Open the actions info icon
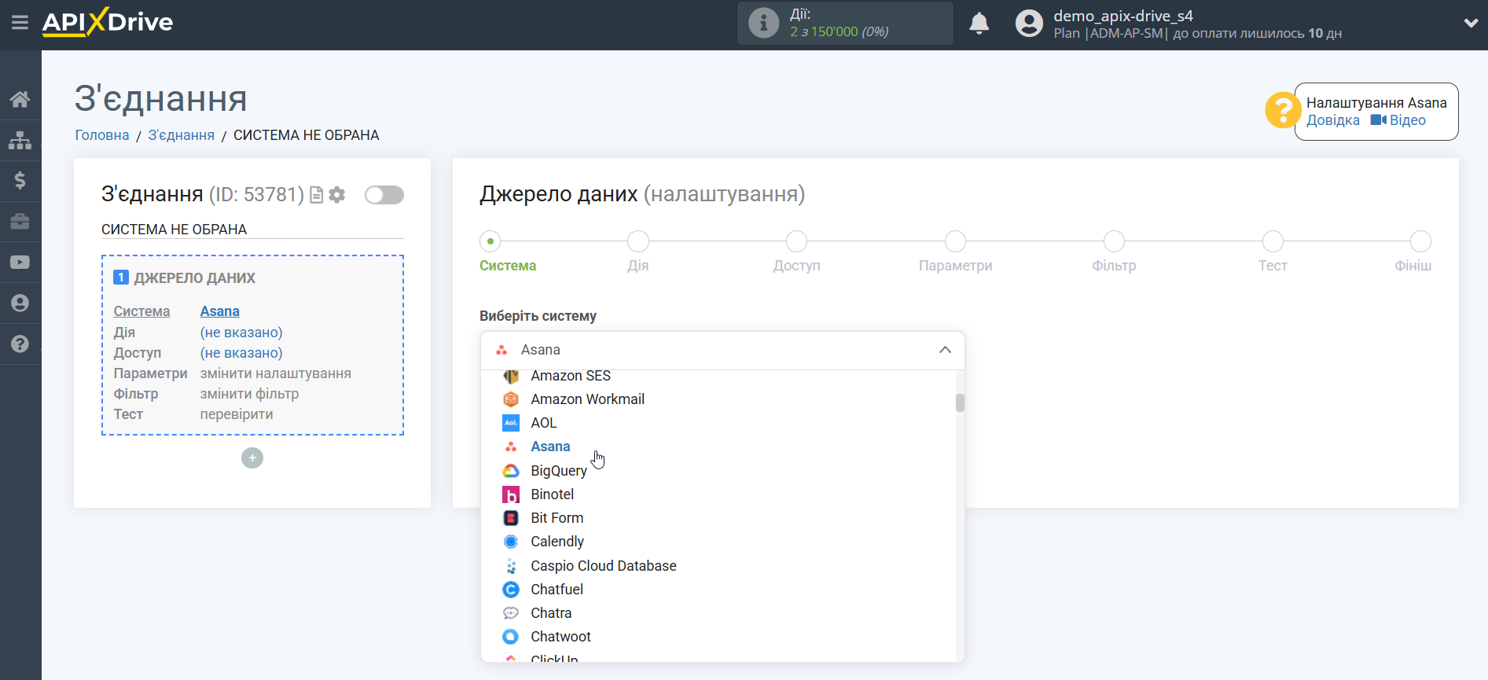Viewport: 1488px width, 680px height. click(x=763, y=23)
